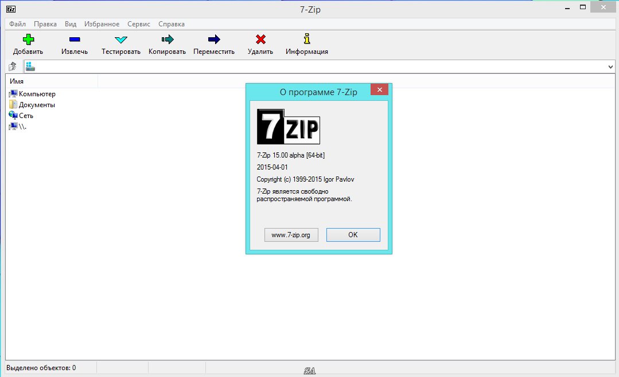This screenshot has width=619, height=377.
Task: Click the 7z icon in title bar
Action: (11, 9)
